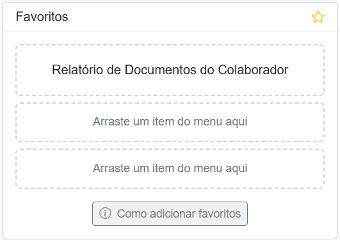Viewport: 340px width, 240px height.
Task: Click the text Arraste um item in upper empty slot
Action: 133,122
